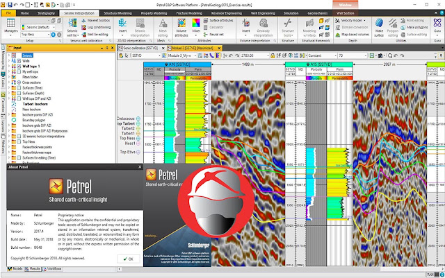Check 3D seismic horizon interpretations checkbox
The image size is (445, 278).
point(19,136)
